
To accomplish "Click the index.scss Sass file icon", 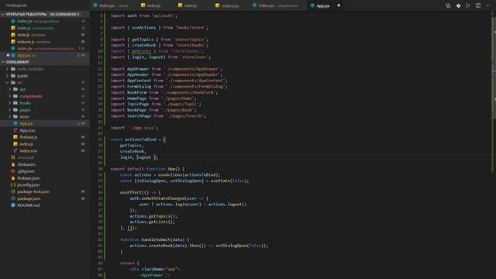I will tap(15, 150).
